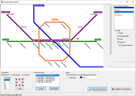The image size is (136, 96).
Task: Select segment 620/490 => 430/300 entry
Action: tap(47, 77)
